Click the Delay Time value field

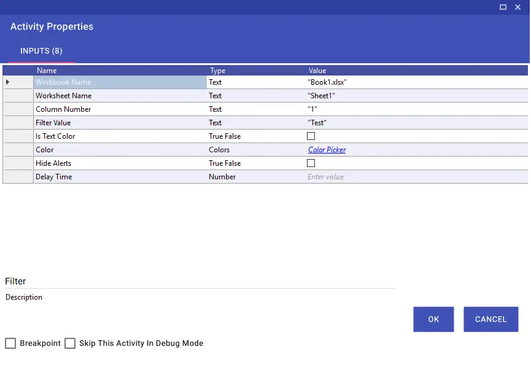click(x=417, y=177)
